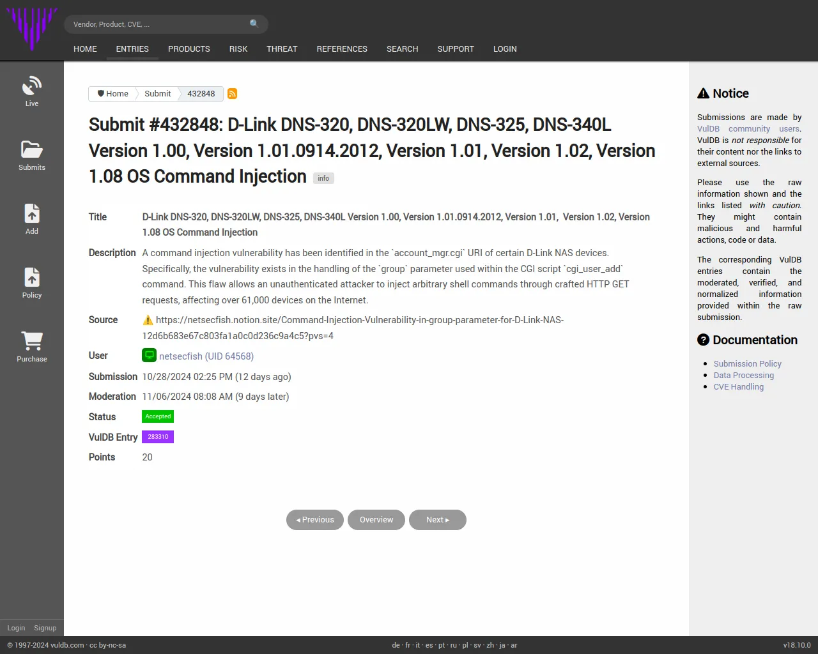Click the search magnifier icon
This screenshot has height=654, width=818.
(x=254, y=24)
